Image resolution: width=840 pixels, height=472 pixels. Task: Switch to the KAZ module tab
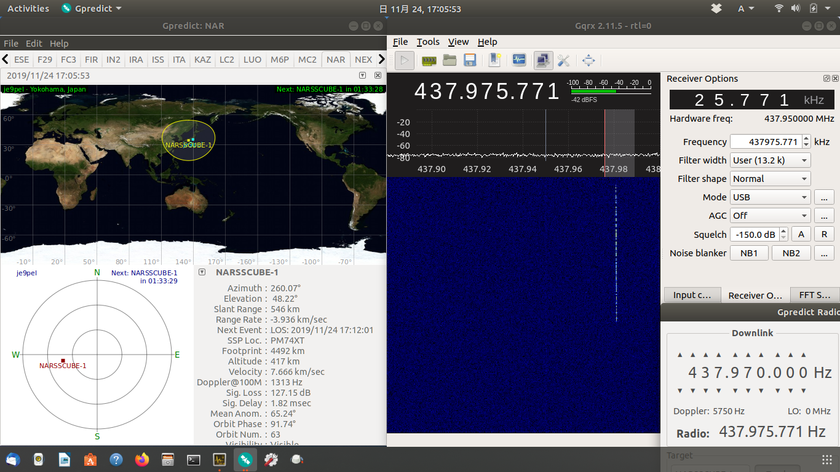202,60
